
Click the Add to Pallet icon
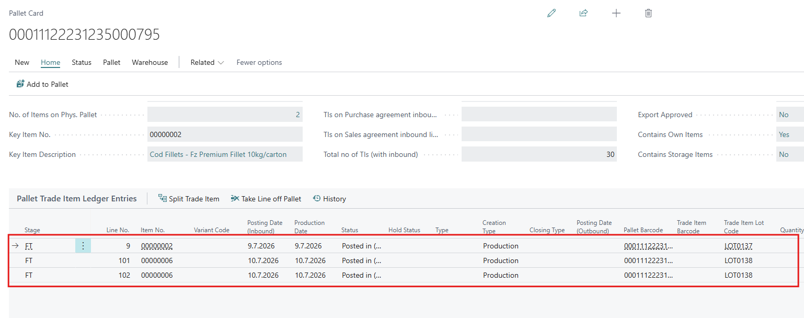click(20, 84)
